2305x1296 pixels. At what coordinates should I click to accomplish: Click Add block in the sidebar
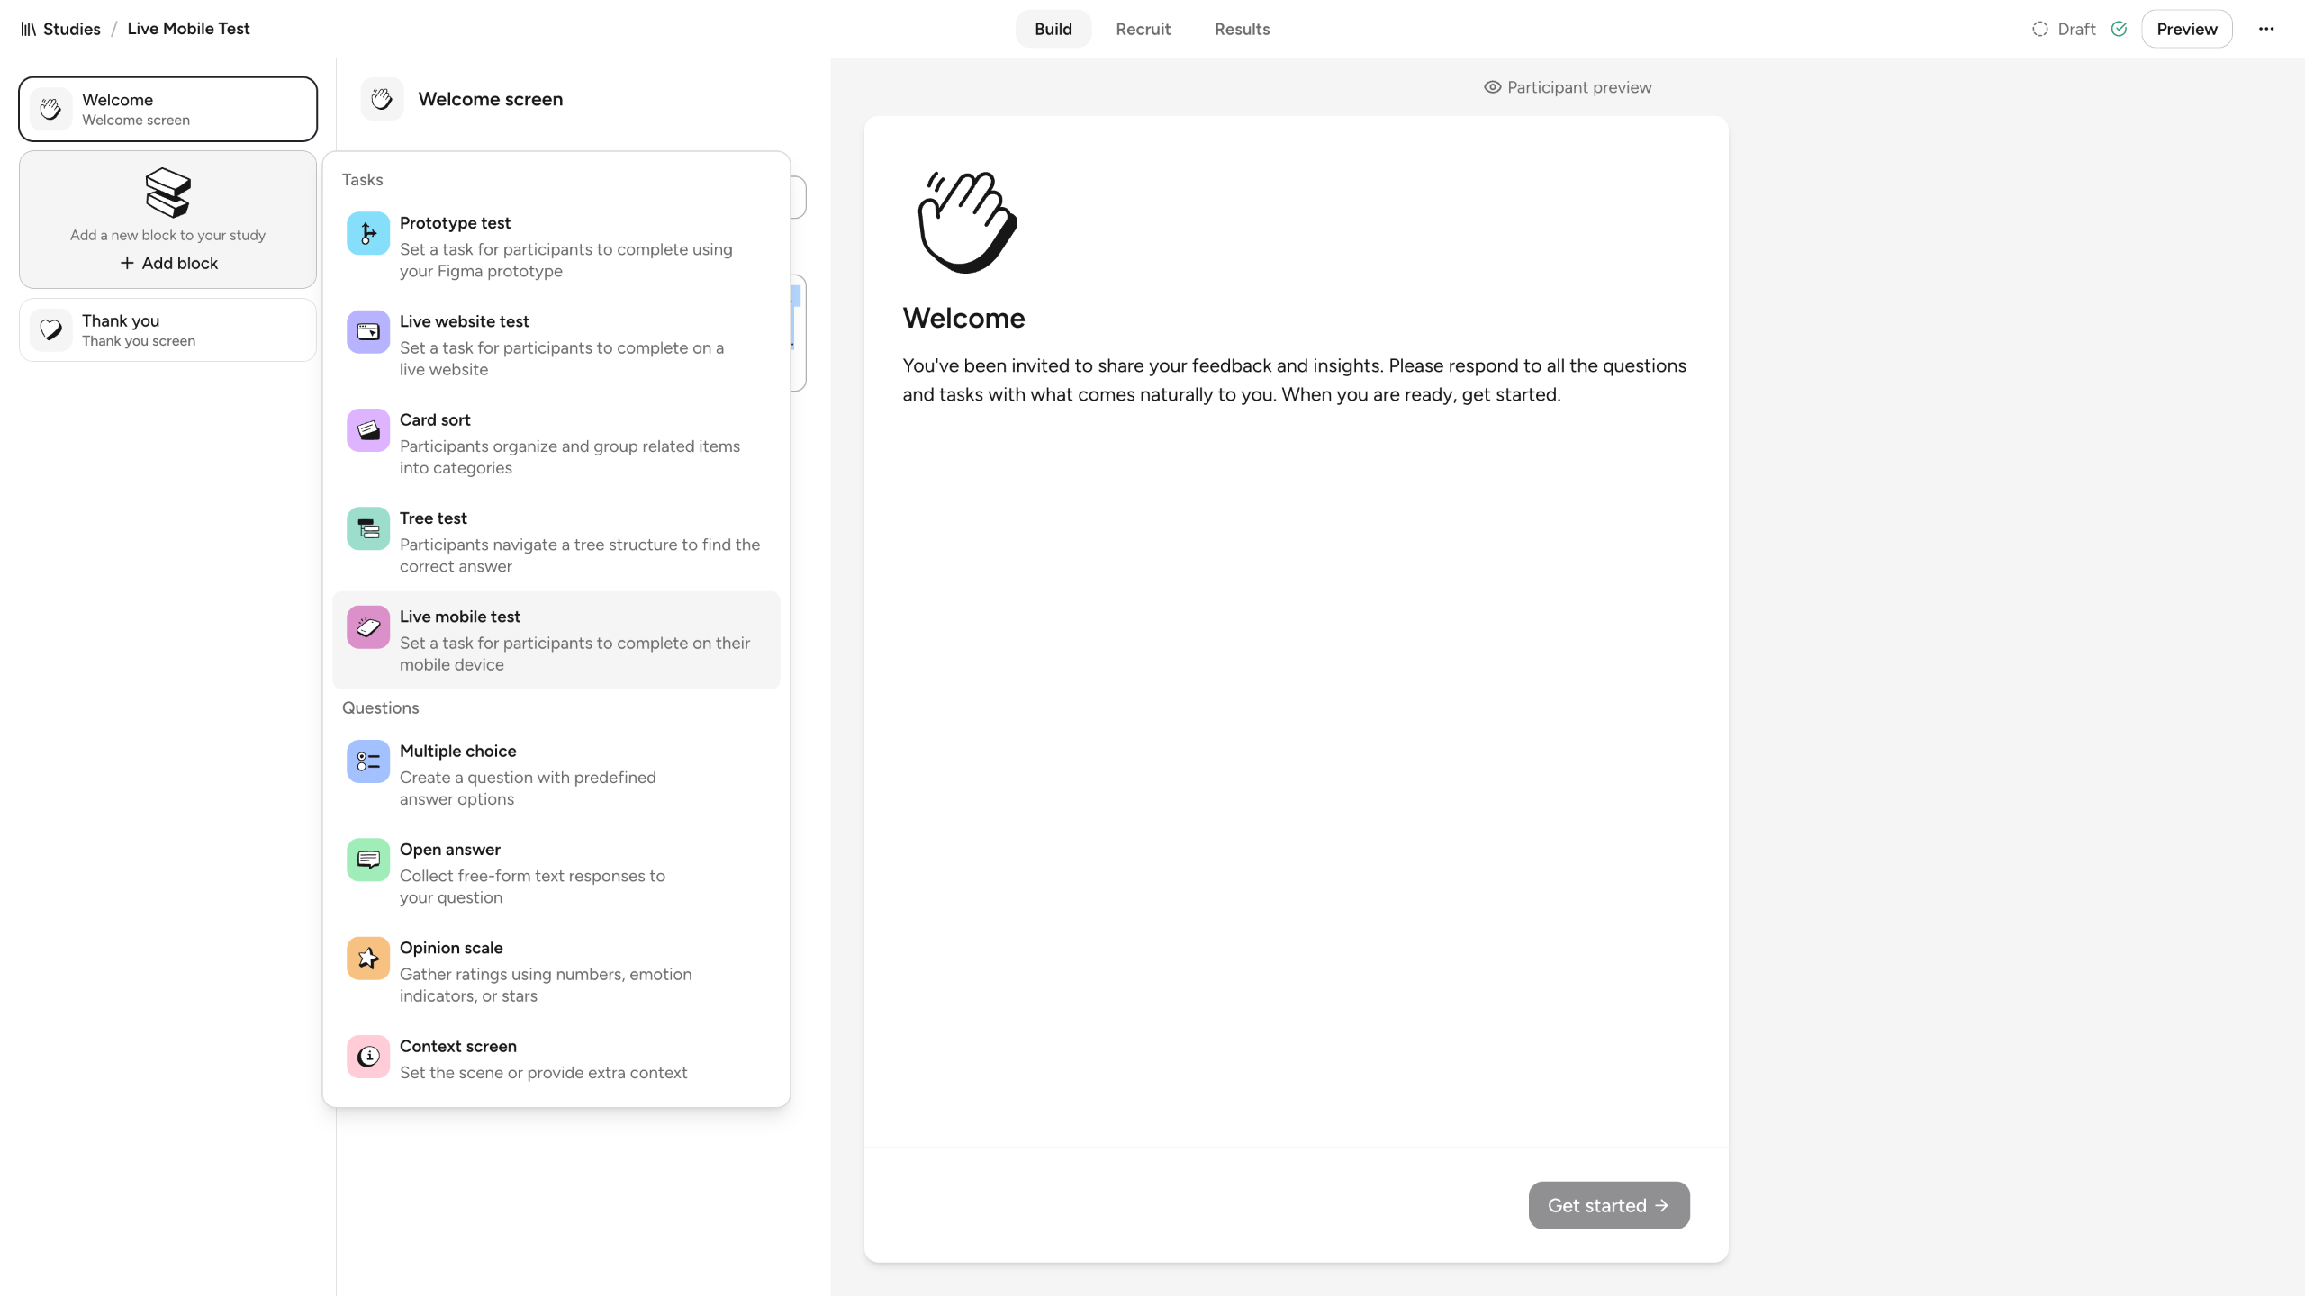pos(168,263)
